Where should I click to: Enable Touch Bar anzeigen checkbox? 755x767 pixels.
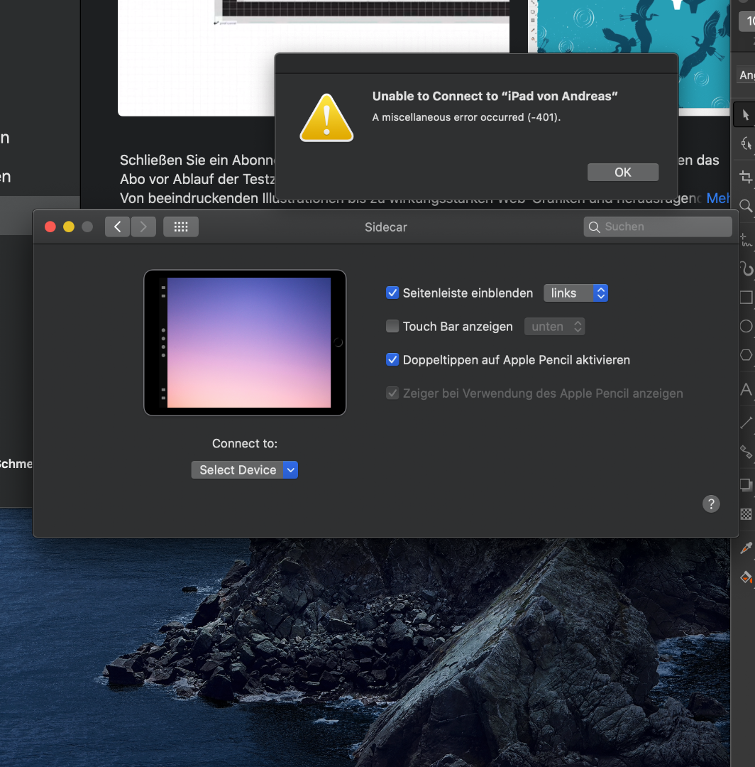[x=392, y=326]
